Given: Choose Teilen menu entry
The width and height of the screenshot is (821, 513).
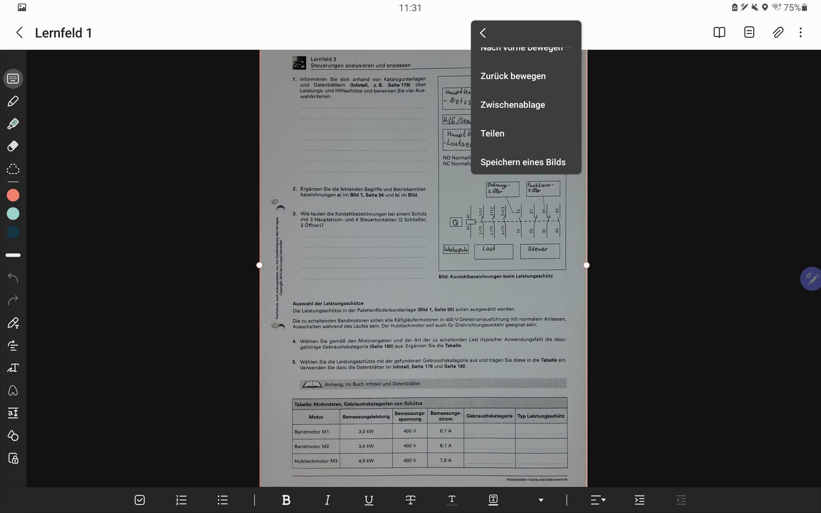Looking at the screenshot, I should point(526,133).
